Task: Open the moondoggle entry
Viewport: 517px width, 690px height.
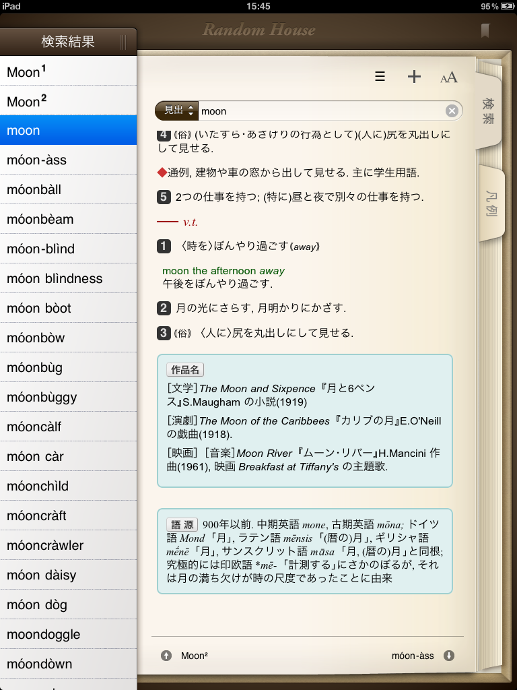Action: 68,635
